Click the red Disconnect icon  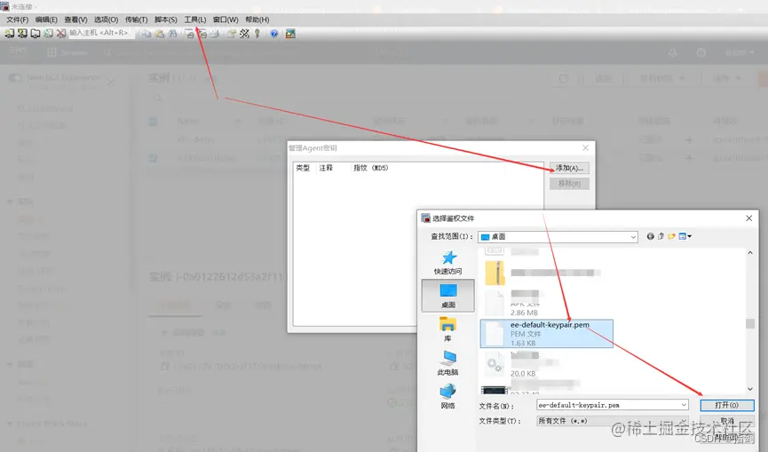coord(60,33)
